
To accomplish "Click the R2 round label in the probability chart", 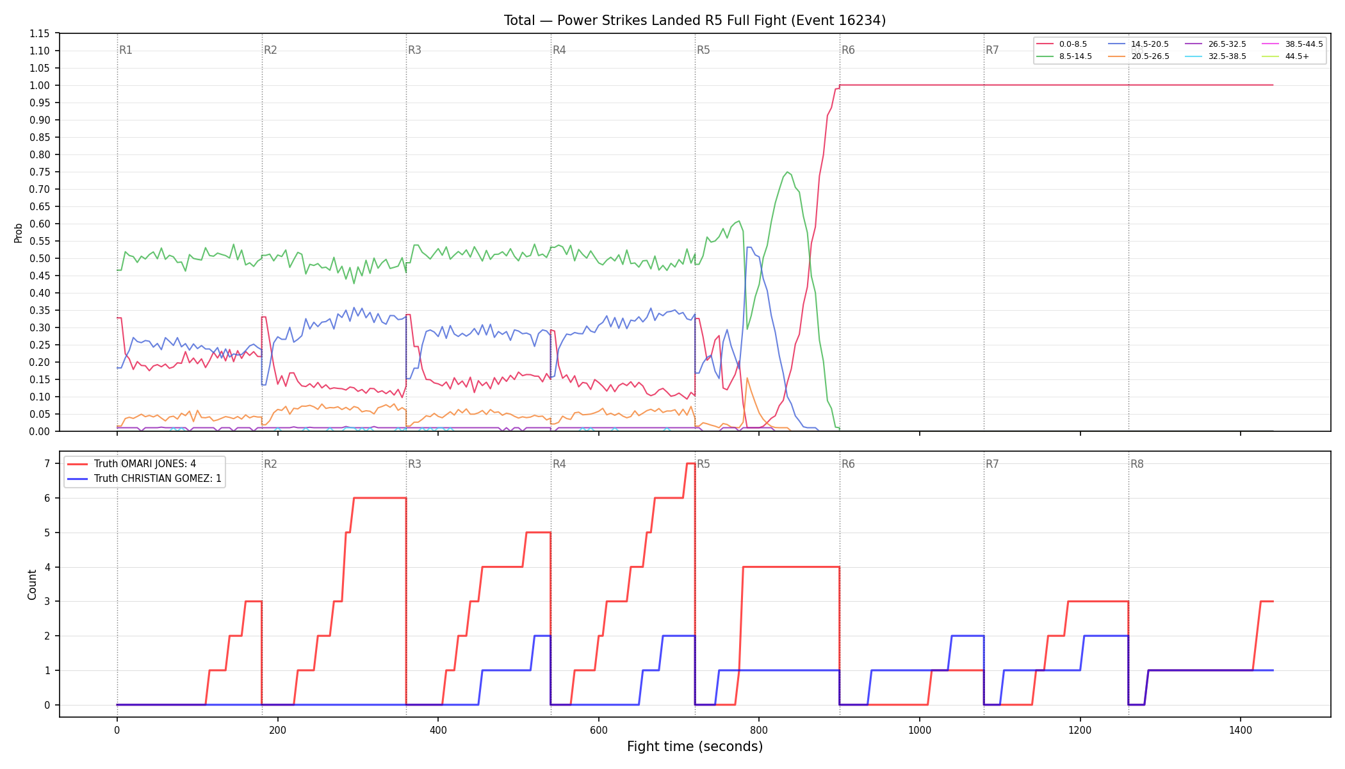I will coord(270,50).
